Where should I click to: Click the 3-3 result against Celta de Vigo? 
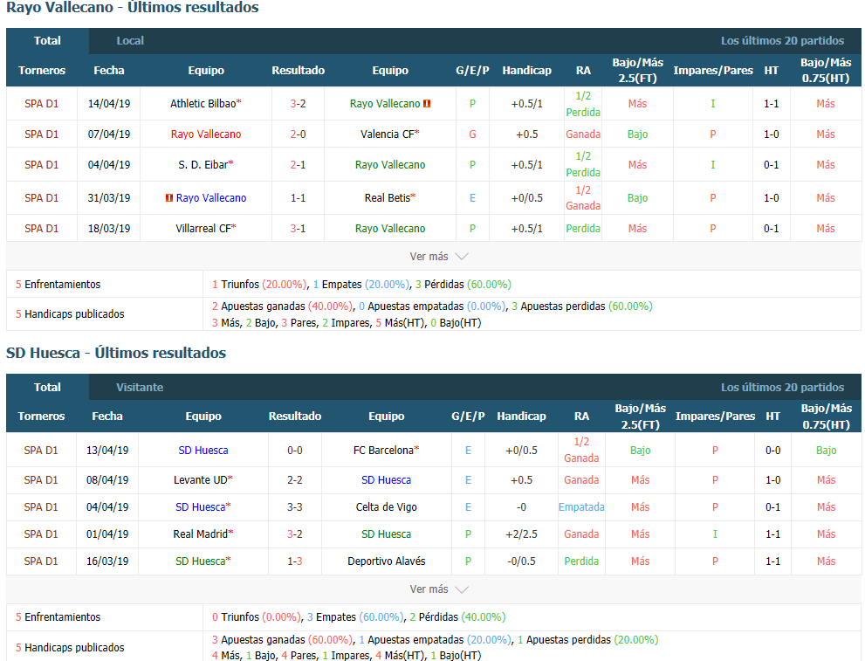click(294, 507)
